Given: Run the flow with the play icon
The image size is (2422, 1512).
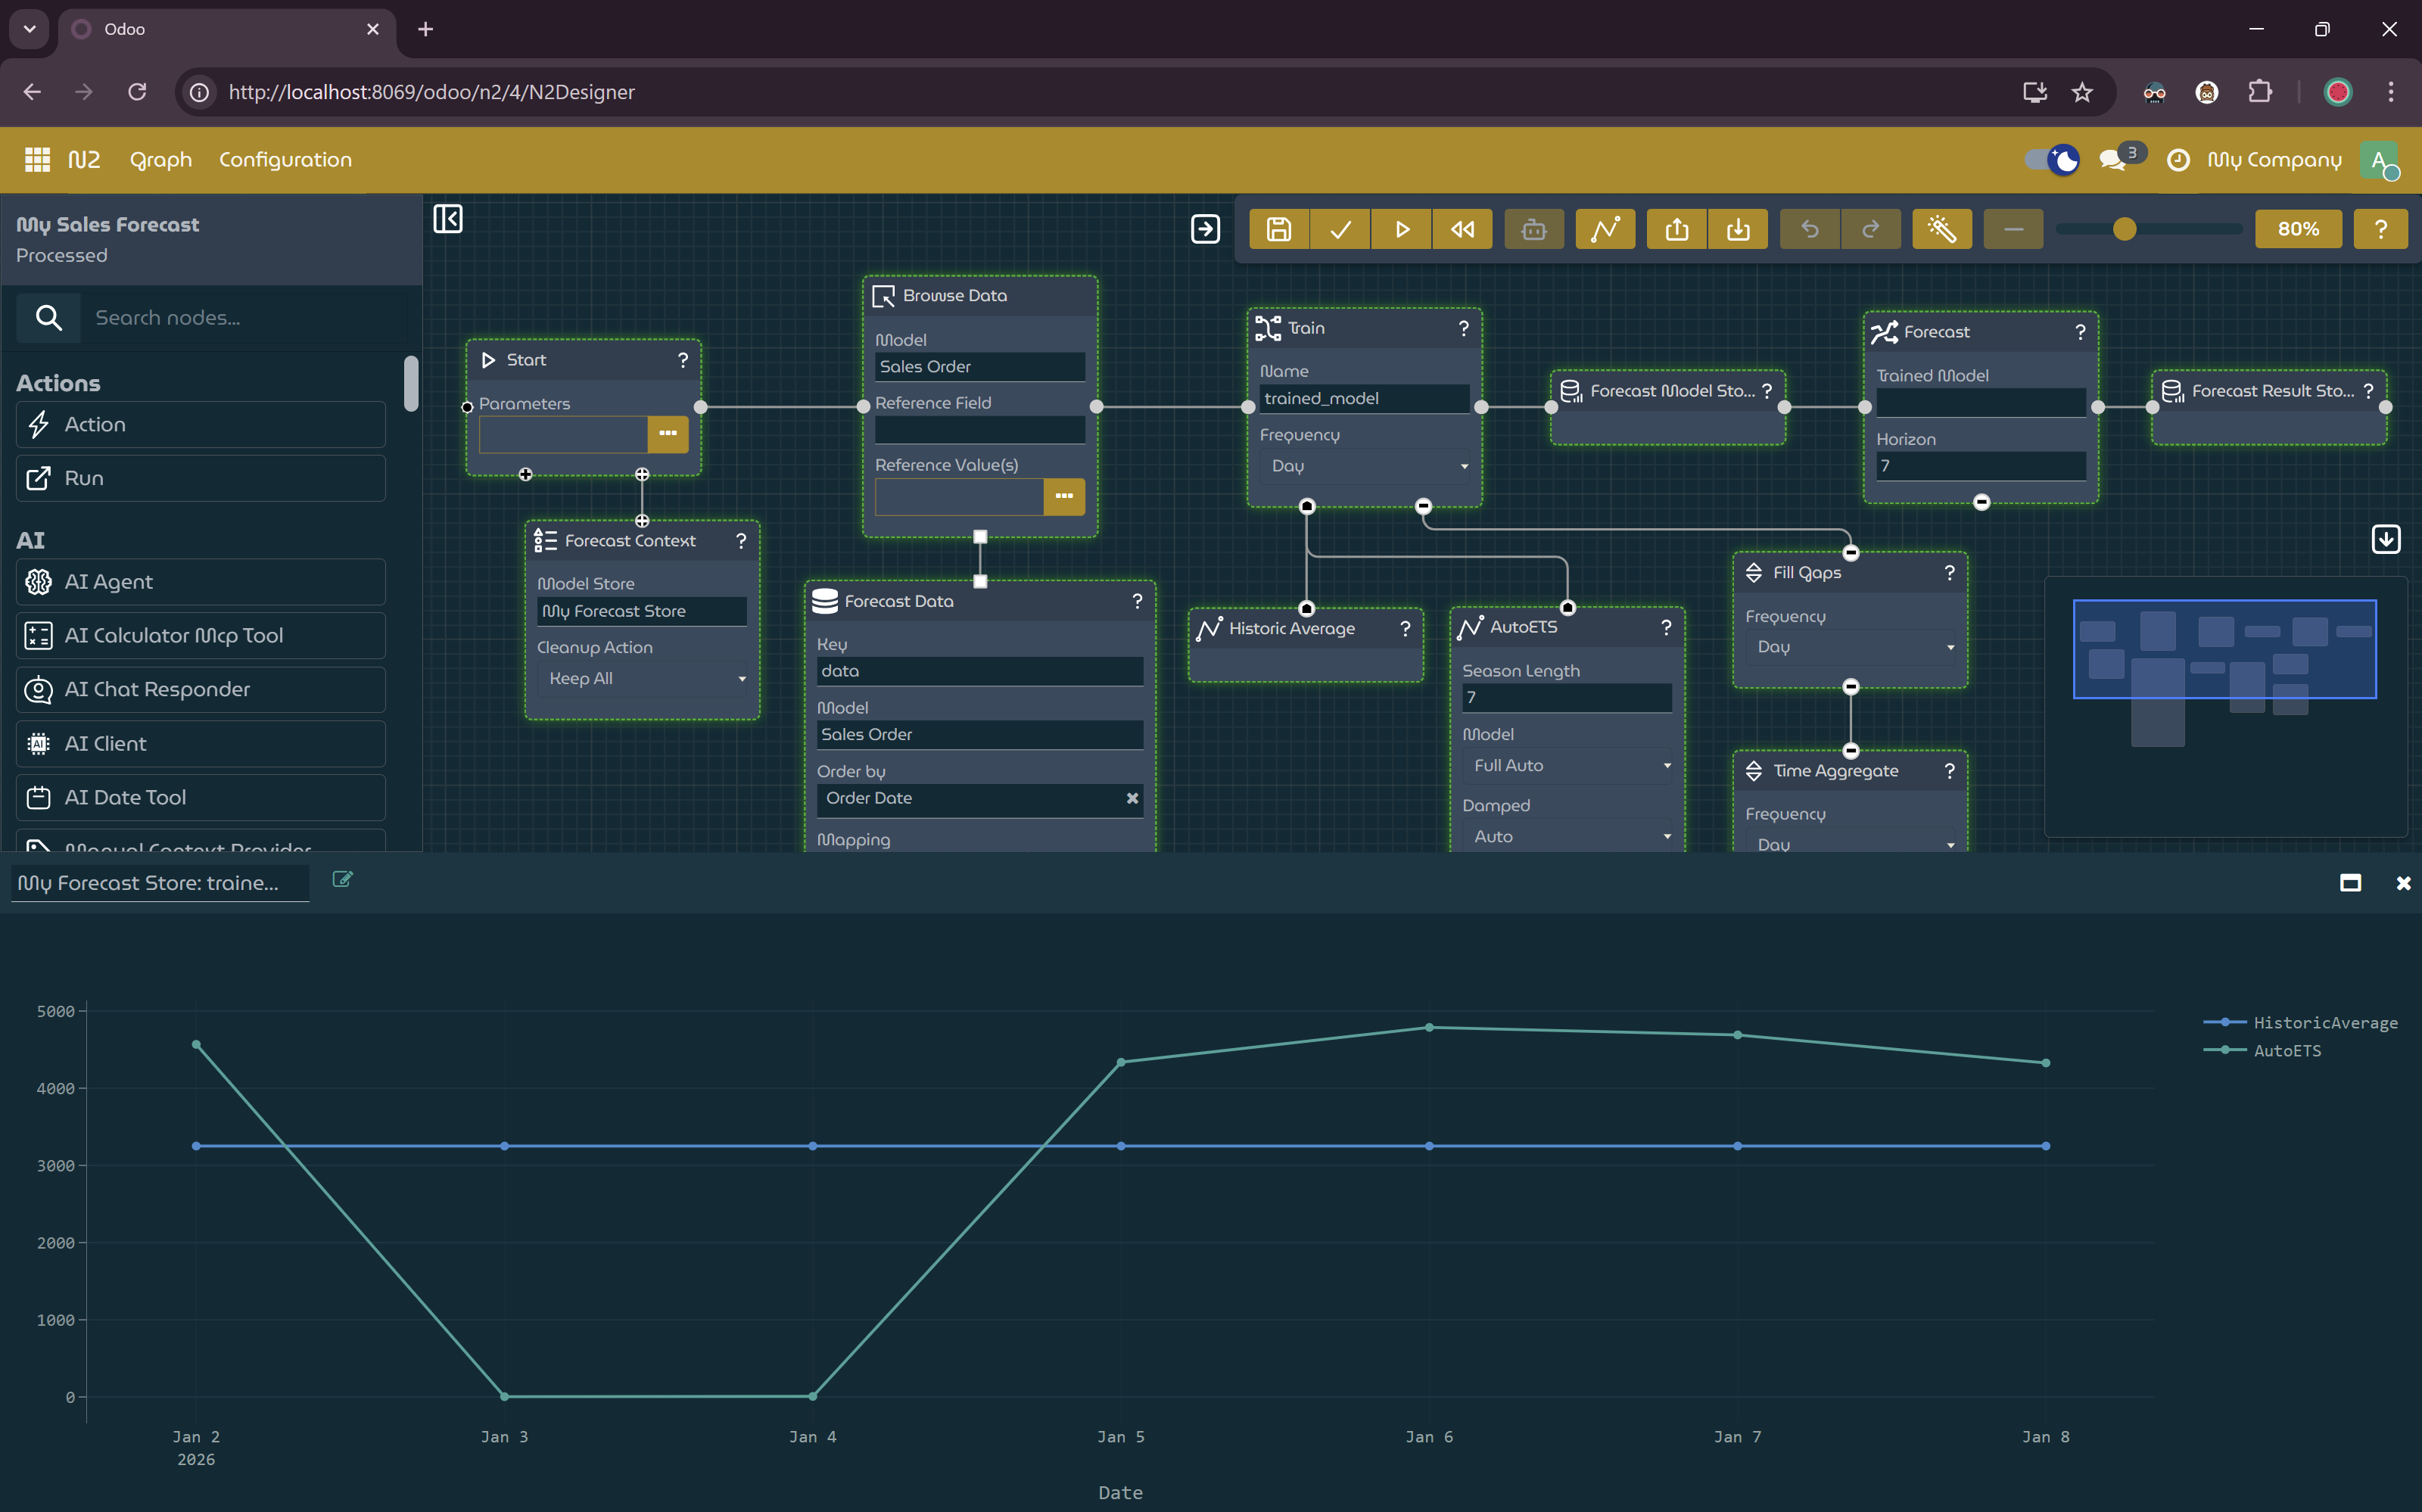Looking at the screenshot, I should coord(1401,229).
